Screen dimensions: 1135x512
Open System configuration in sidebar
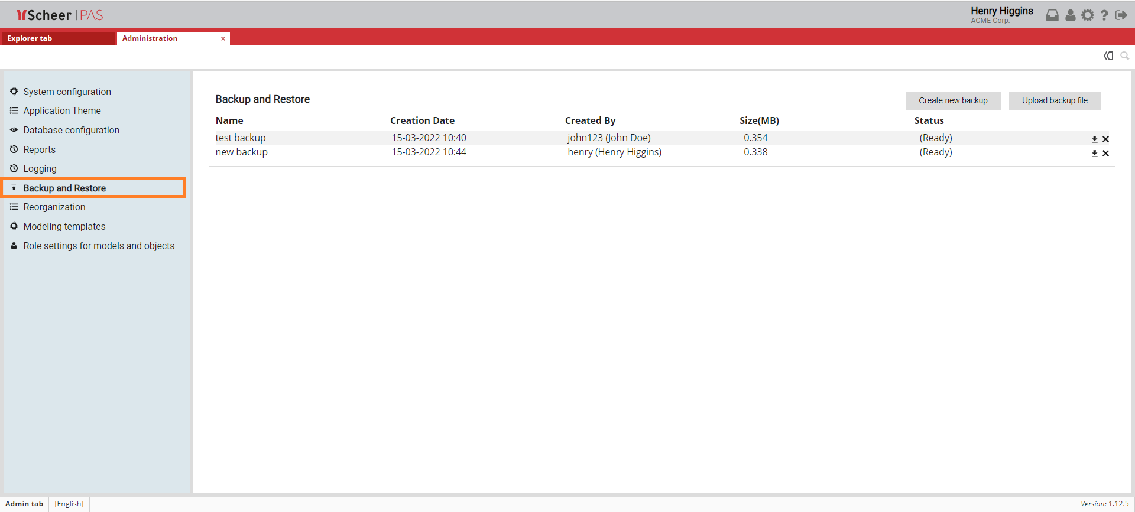point(67,92)
